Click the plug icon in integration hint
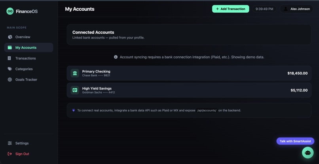This screenshot has width=319, height=164. pos(74,110)
